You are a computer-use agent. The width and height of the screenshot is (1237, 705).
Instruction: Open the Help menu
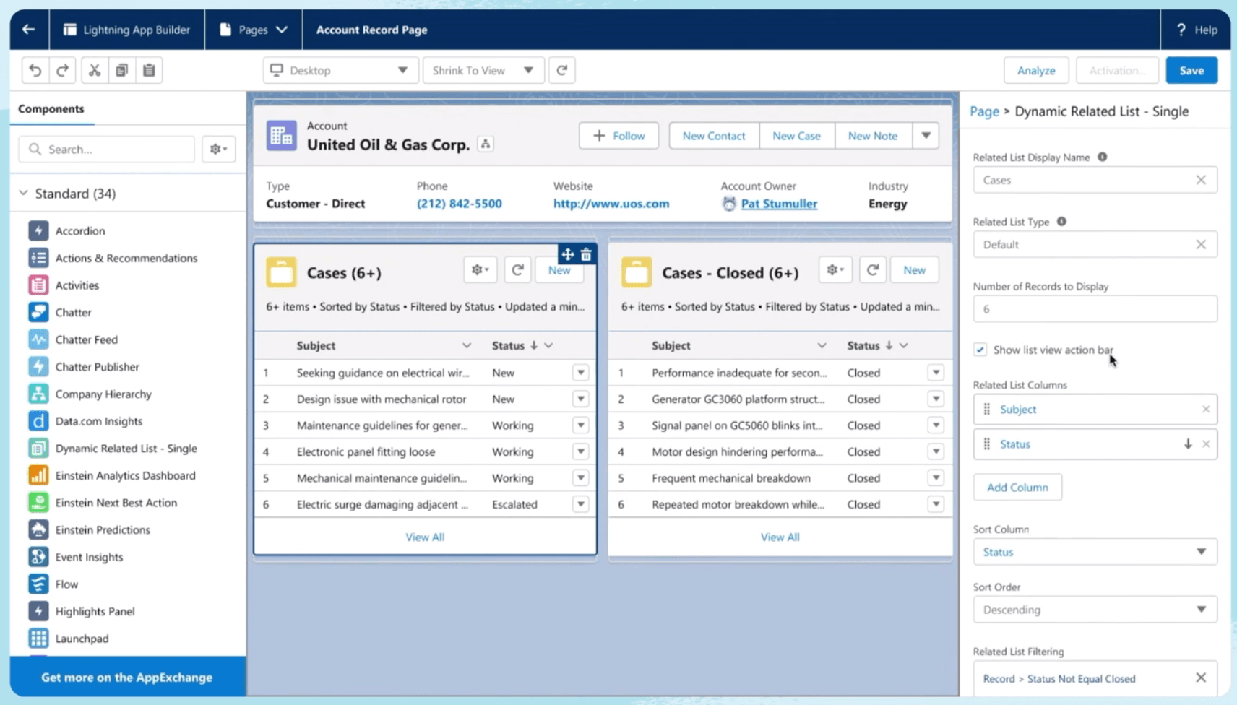pyautogui.click(x=1197, y=30)
